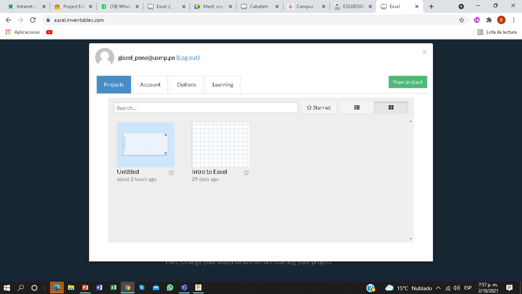
Task: Star the Intro to Easel project
Action: pyautogui.click(x=246, y=173)
